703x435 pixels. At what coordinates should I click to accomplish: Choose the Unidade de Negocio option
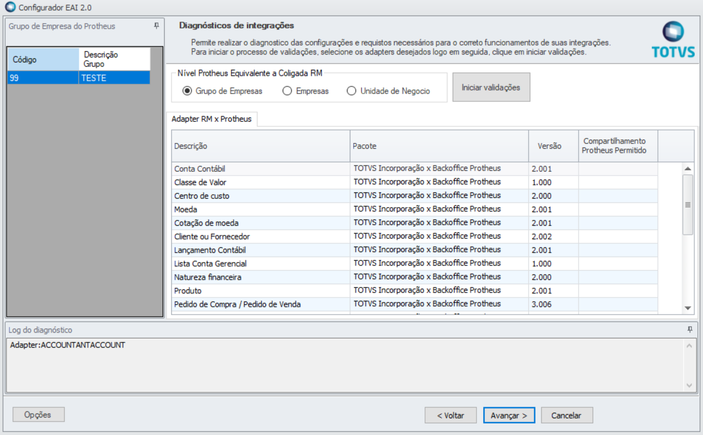click(351, 91)
